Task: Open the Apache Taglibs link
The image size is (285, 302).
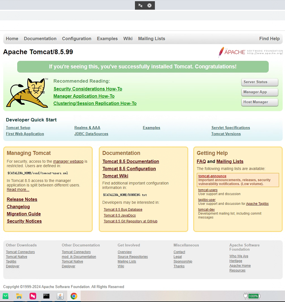Action: tap(257, 204)
